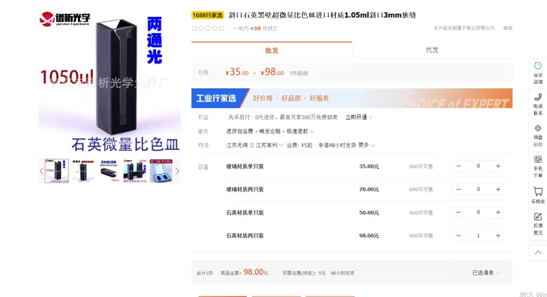547x297 pixels.
Task: Click the 举报 report link
Action: [x=507, y=28]
